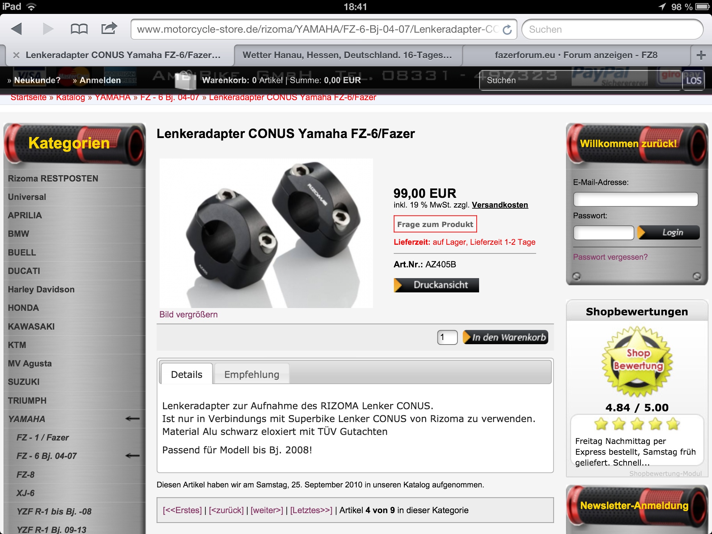The width and height of the screenshot is (712, 534).
Task: Tap the share icon in toolbar
Action: click(x=109, y=28)
